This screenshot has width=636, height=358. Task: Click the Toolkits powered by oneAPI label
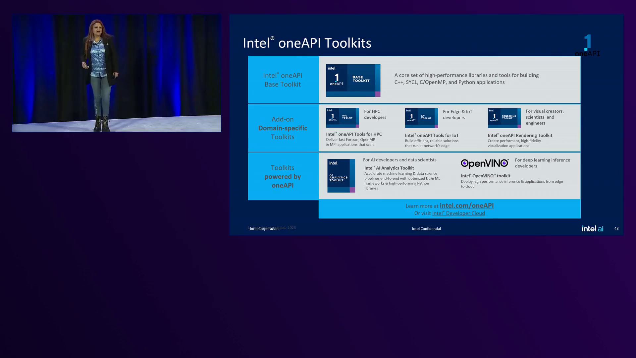[x=283, y=176]
